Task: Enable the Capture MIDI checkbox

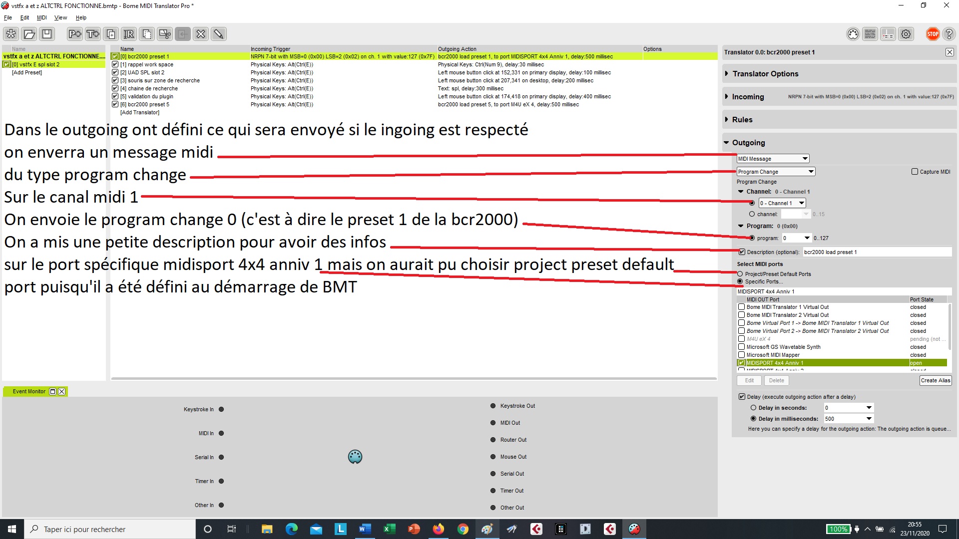Action: [x=915, y=172]
